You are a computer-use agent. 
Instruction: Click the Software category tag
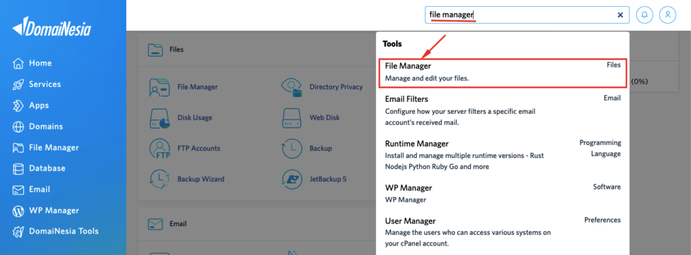607,187
